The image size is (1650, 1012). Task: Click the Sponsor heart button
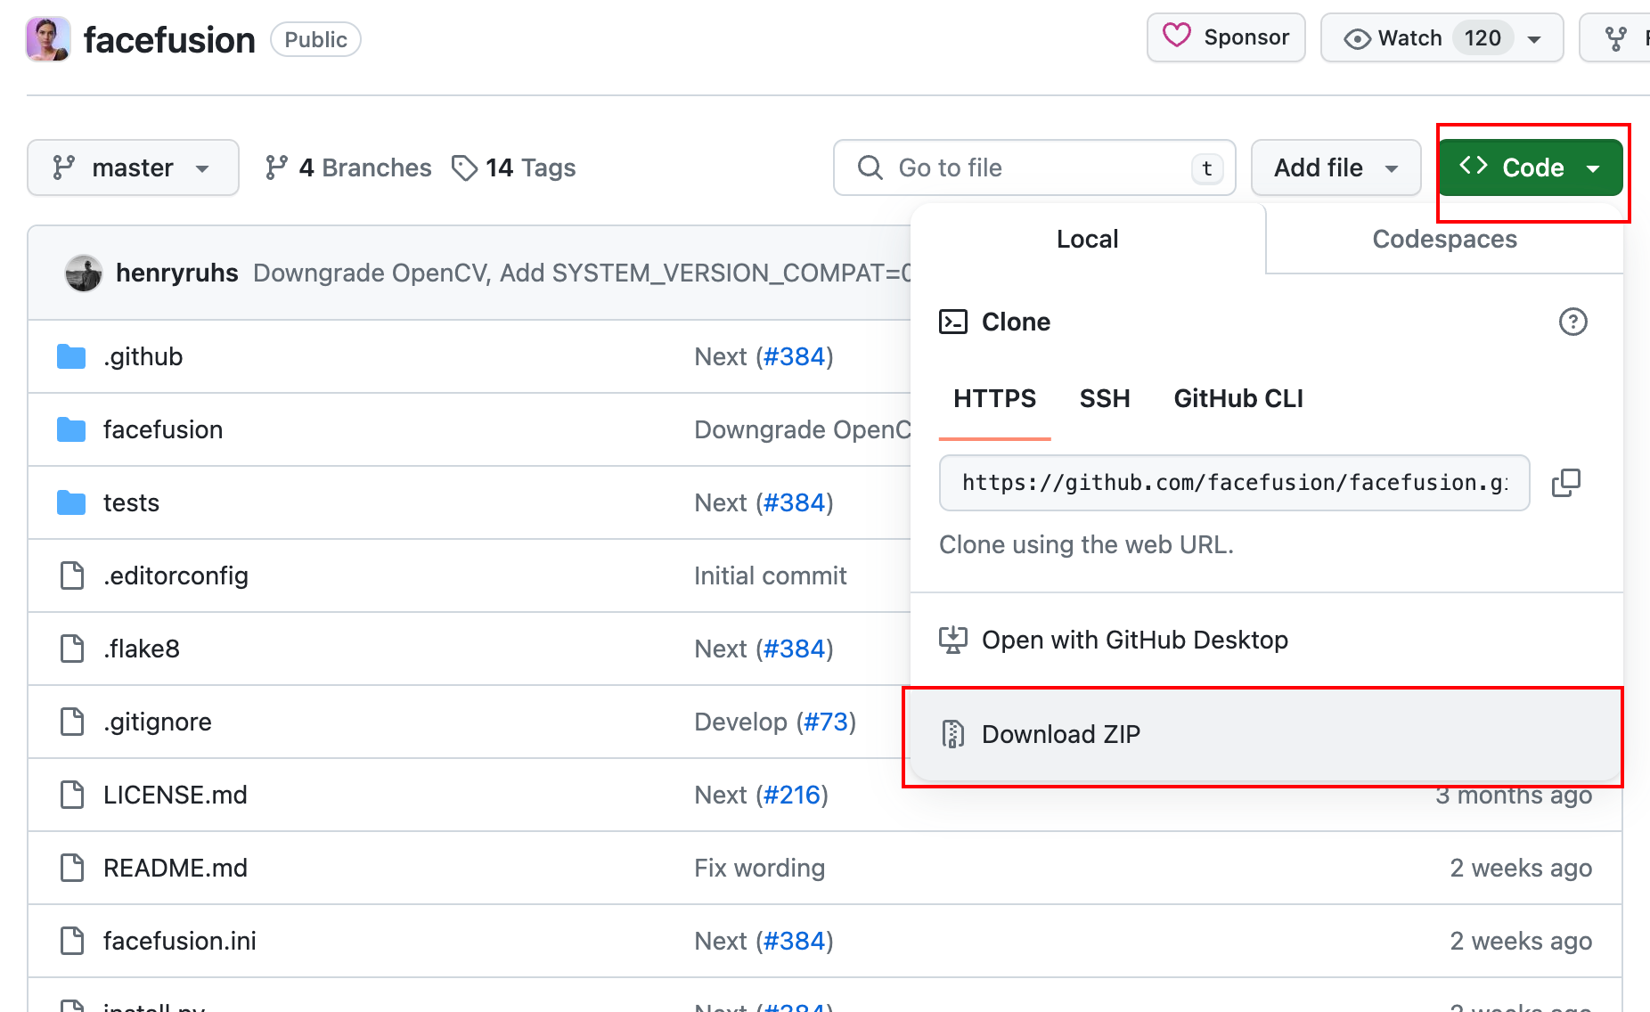click(1226, 37)
